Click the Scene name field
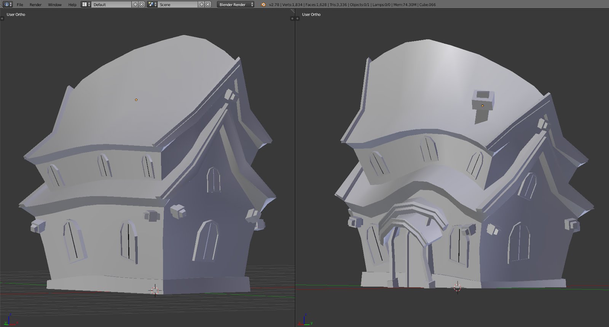 [178, 5]
